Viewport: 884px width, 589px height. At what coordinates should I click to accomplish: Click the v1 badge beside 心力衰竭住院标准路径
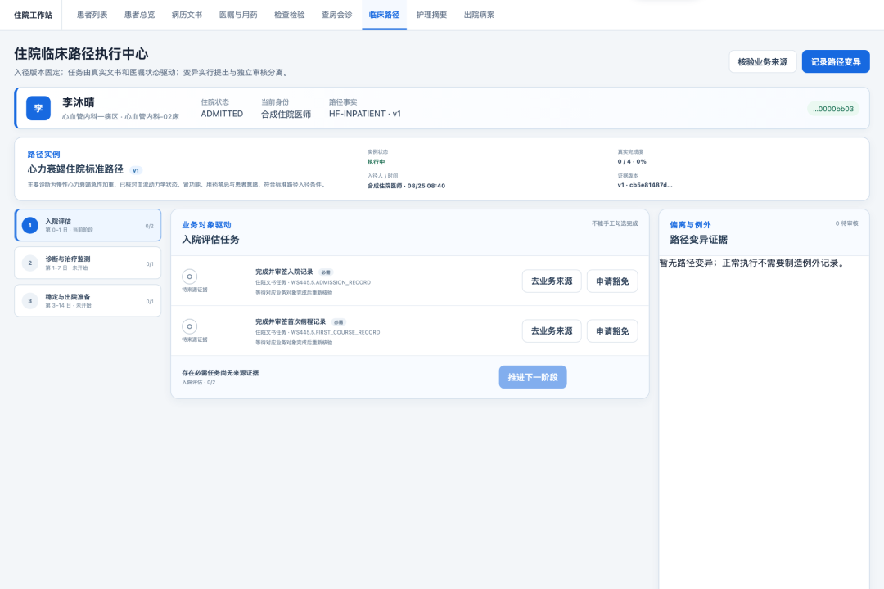click(136, 170)
